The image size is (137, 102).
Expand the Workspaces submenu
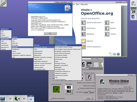[6, 37]
